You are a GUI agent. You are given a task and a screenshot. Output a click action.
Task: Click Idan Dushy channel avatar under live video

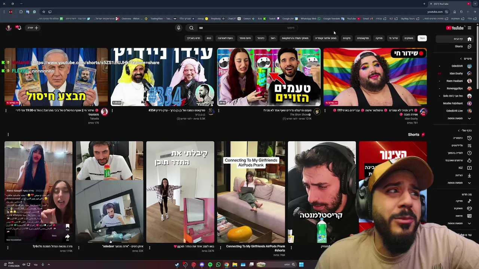[x=423, y=112]
